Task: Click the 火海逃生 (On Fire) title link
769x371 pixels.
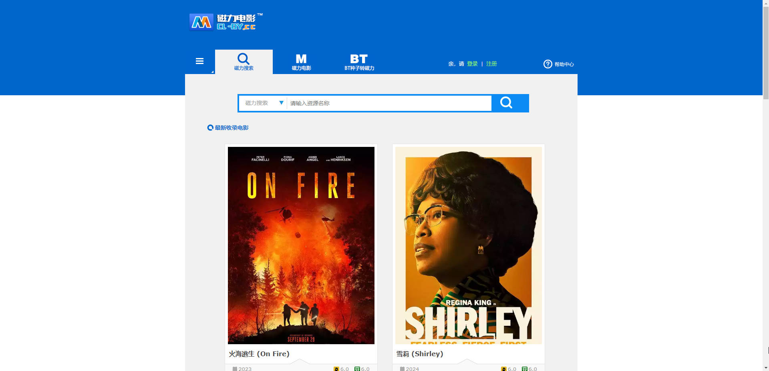Action: coord(259,354)
